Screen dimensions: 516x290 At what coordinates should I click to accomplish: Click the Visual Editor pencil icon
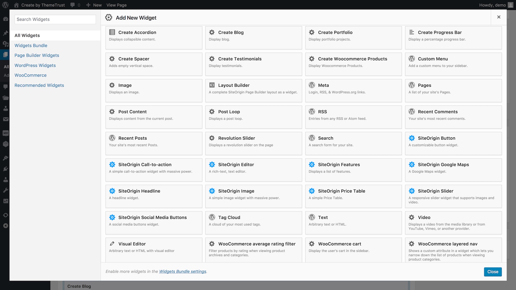coord(112,244)
